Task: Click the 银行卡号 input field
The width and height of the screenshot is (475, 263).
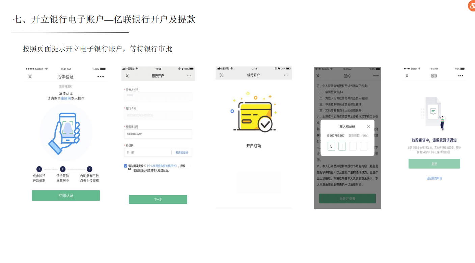Action: (x=158, y=115)
